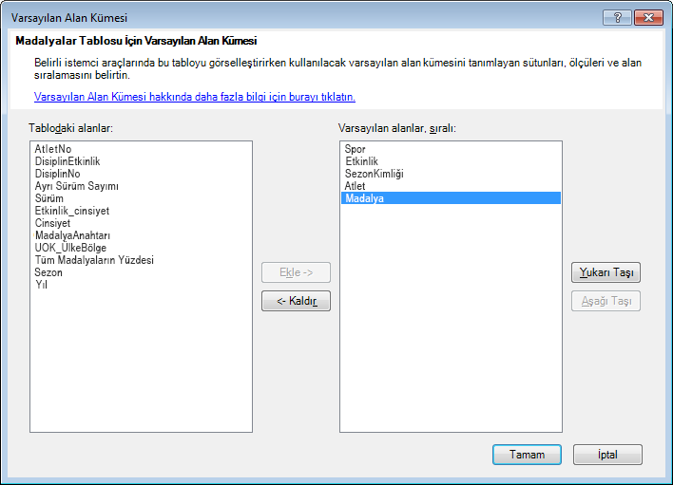Viewport: 673px width, 485px height.
Task: Choose the DisiplinNo field
Action: coord(58,174)
